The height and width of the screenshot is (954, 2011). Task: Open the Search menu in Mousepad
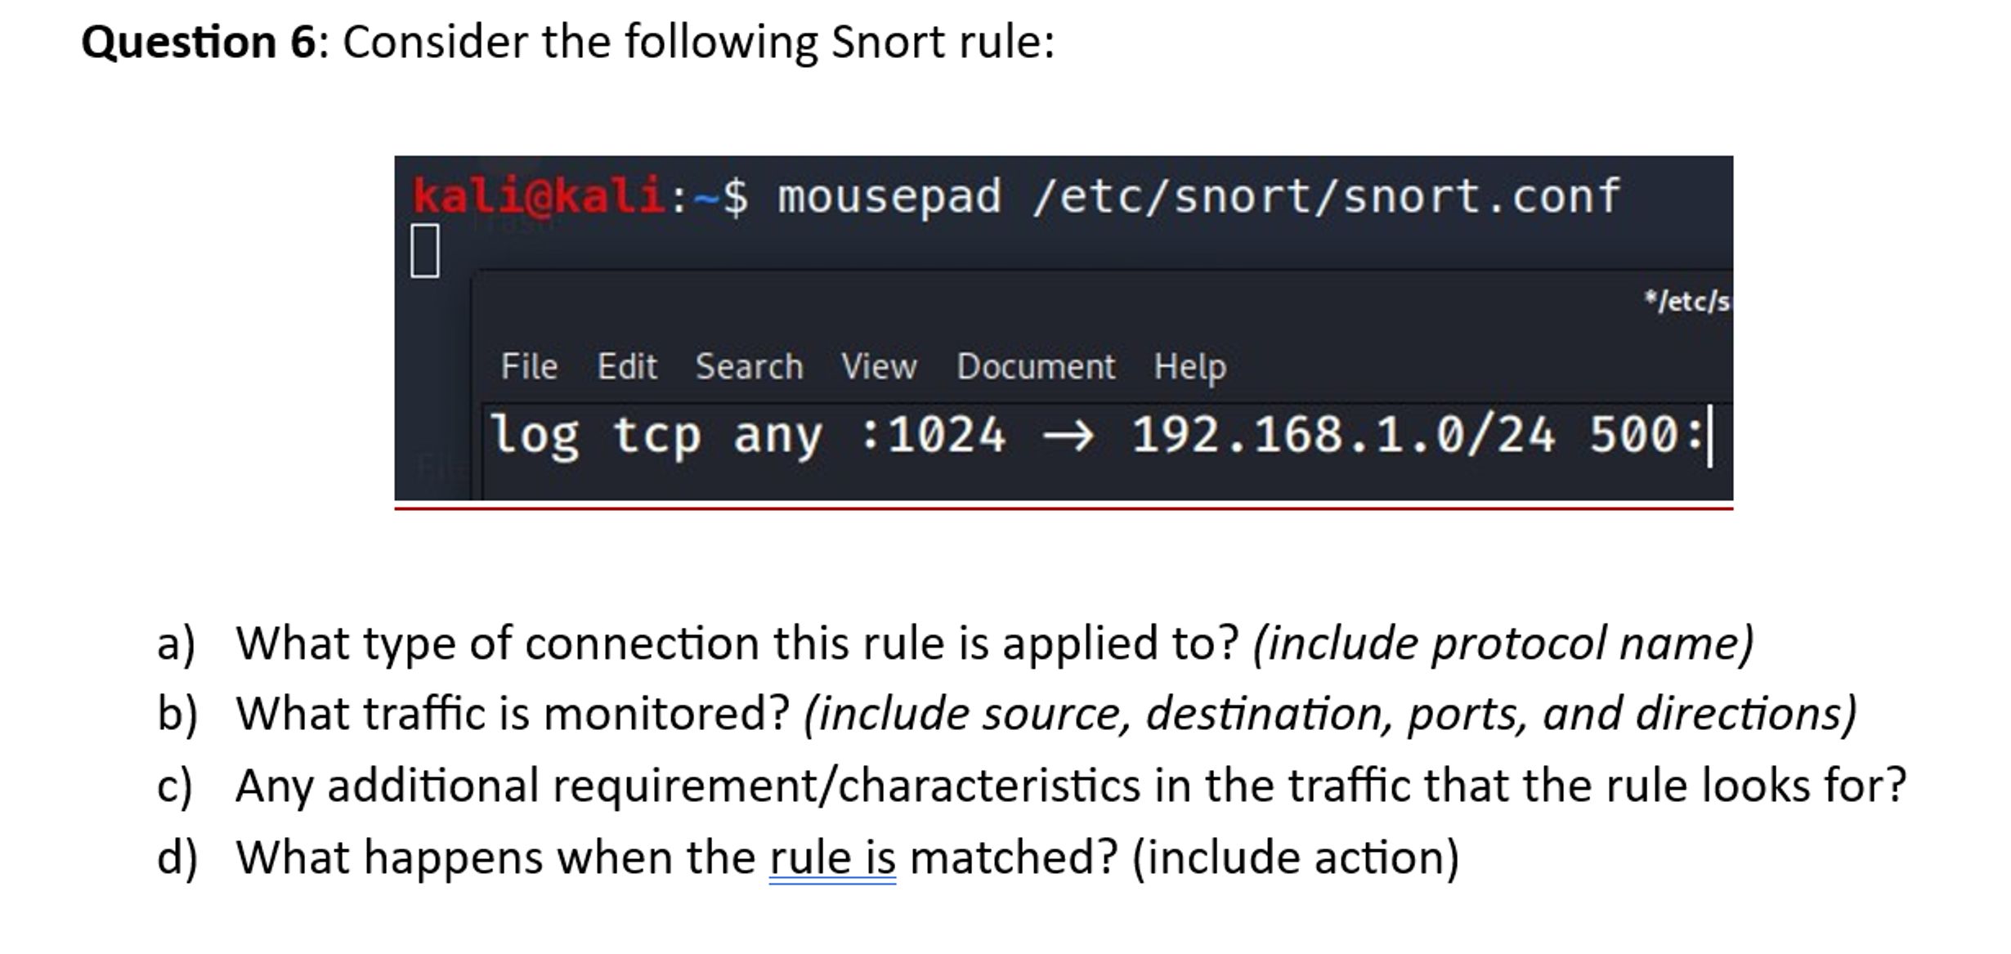pyautogui.click(x=748, y=367)
